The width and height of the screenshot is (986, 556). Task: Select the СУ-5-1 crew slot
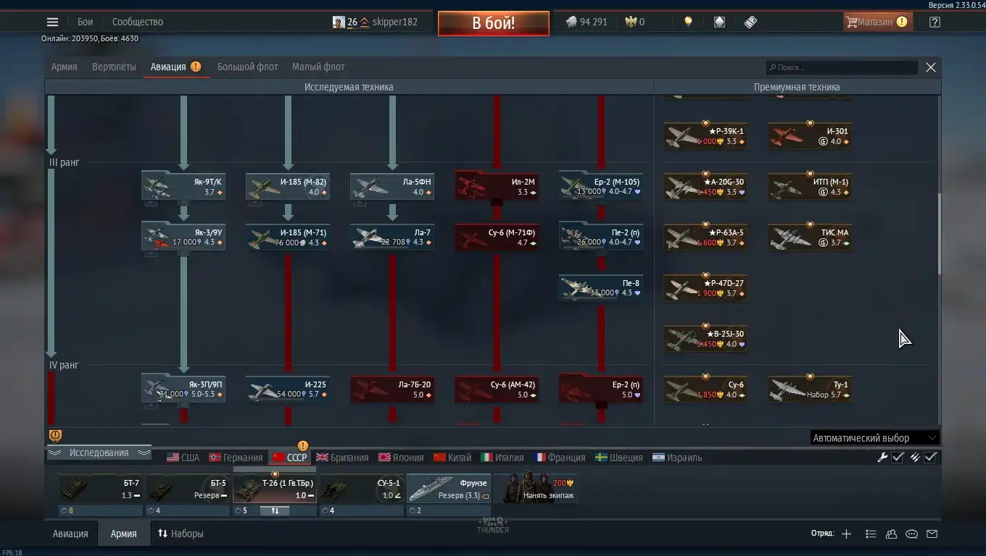[x=362, y=489]
